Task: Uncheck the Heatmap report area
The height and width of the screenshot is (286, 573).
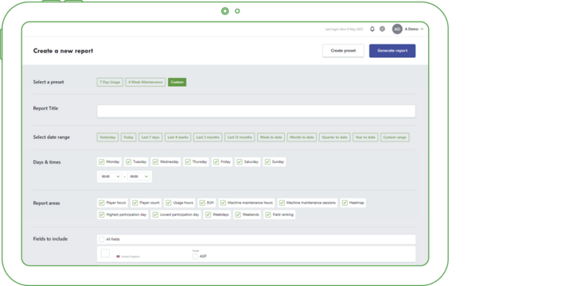Action: 345,203
